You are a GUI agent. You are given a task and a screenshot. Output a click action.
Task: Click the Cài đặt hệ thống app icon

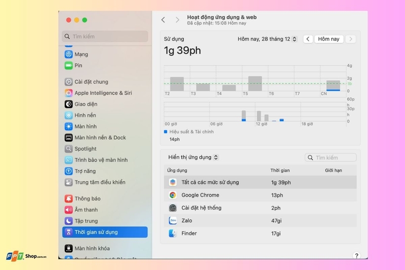pos(173,208)
